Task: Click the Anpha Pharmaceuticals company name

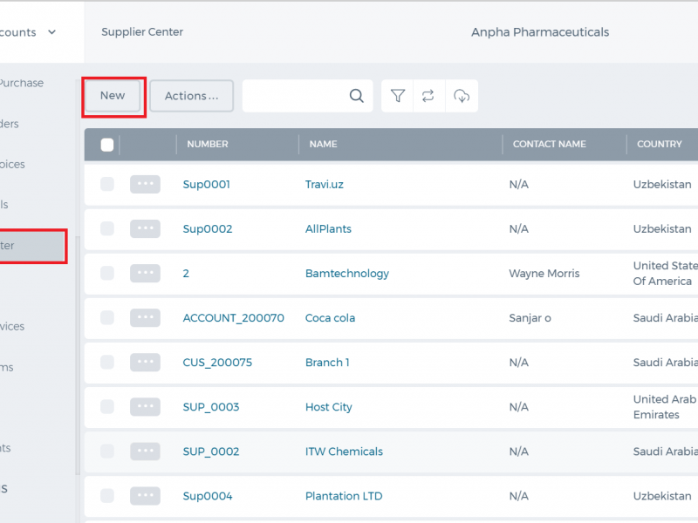Action: pos(540,32)
